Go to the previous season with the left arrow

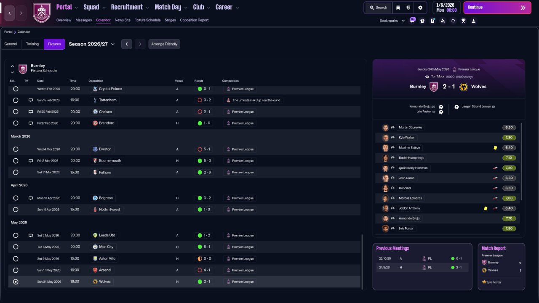[x=127, y=44]
